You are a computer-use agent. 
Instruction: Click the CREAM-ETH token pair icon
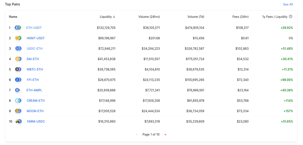[18, 101]
